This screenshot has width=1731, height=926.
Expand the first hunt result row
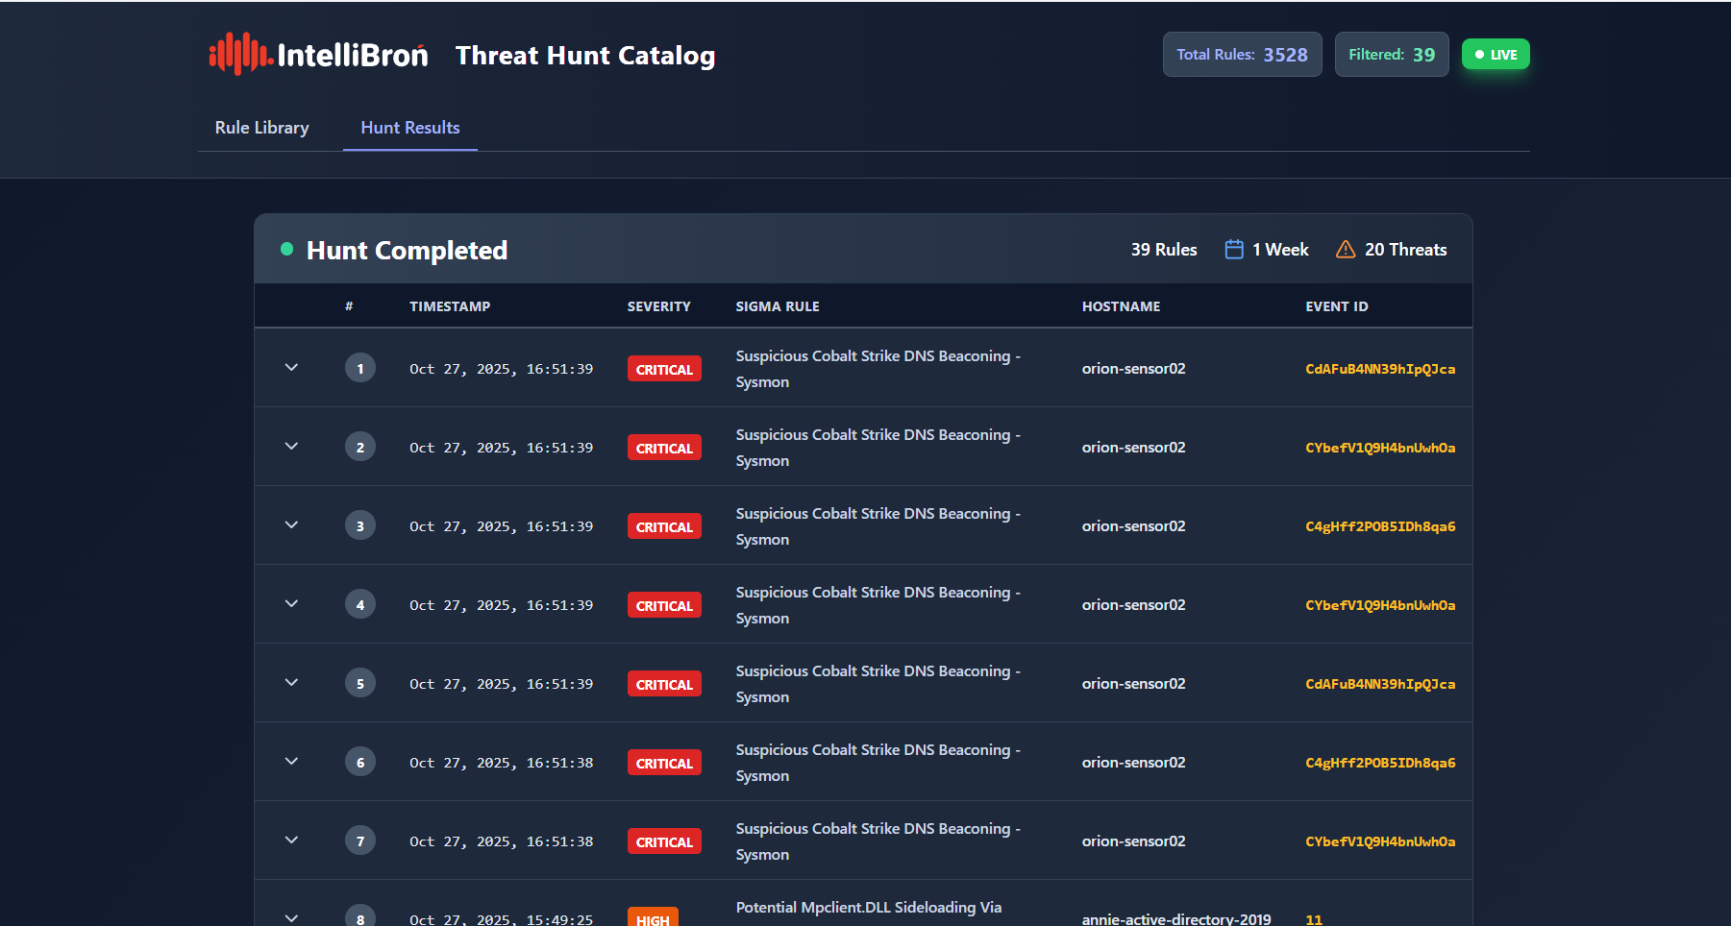[291, 368]
